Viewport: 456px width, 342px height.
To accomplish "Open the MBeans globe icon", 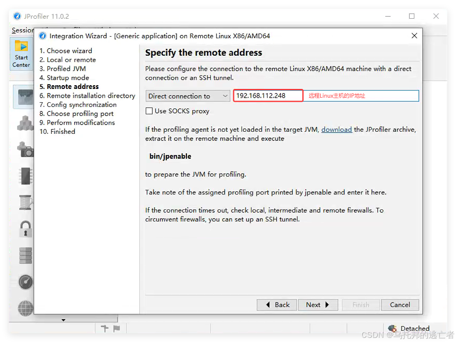I will [x=25, y=308].
